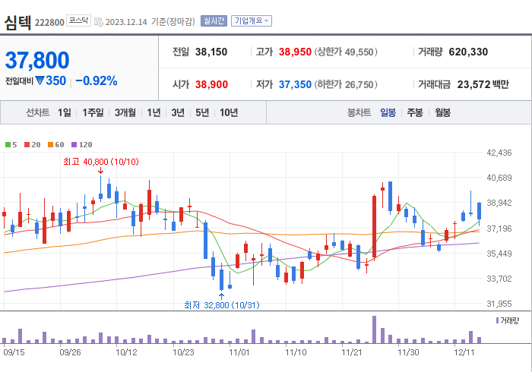Click the 31,955 price axis label
532x372 pixels.
[x=499, y=304]
